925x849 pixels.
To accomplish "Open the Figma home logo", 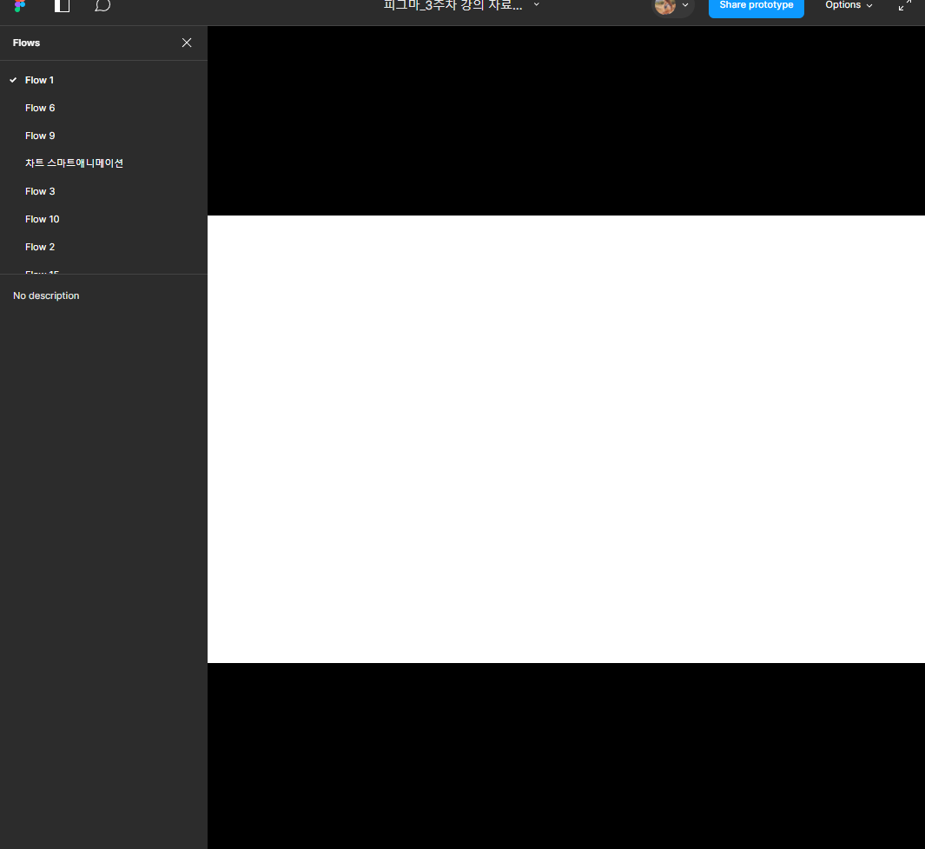I will [x=19, y=5].
